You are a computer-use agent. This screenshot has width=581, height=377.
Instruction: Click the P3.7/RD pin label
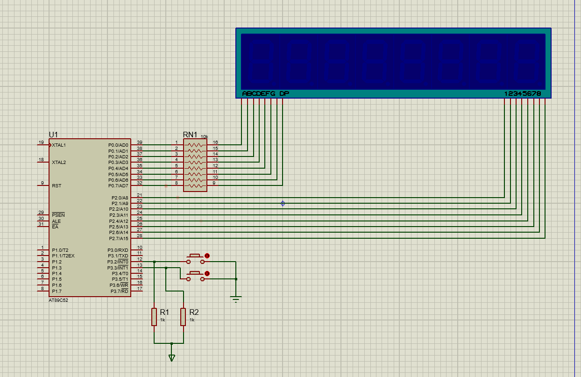pos(120,292)
